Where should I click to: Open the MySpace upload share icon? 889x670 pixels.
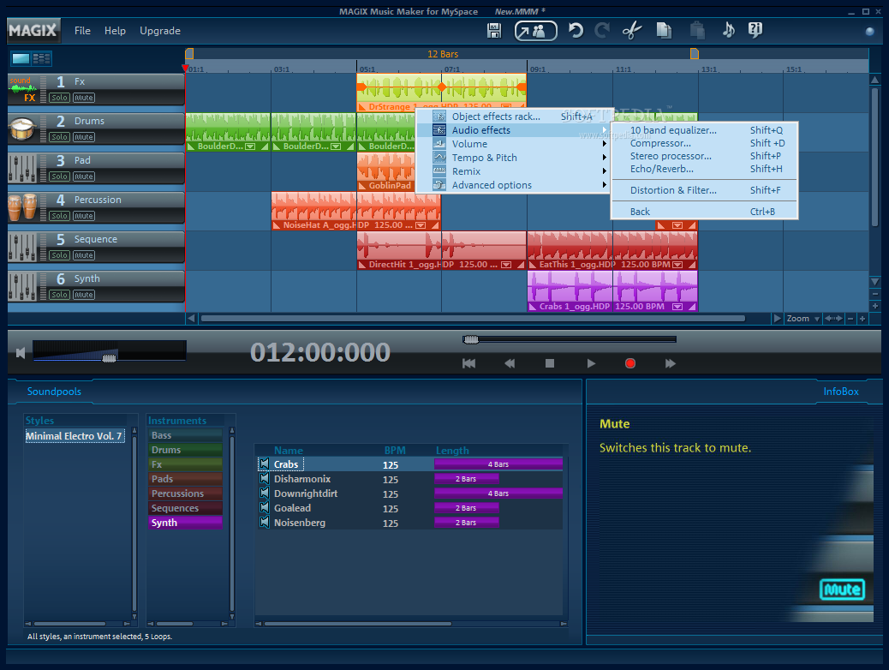[x=535, y=31]
